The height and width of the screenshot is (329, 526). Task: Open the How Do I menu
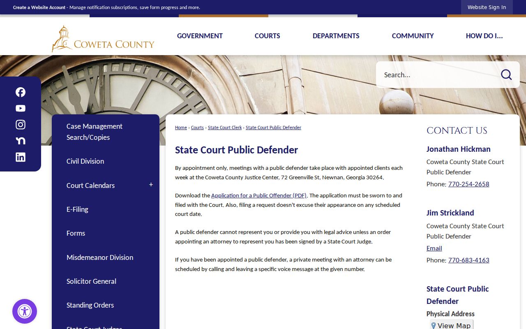pos(484,36)
